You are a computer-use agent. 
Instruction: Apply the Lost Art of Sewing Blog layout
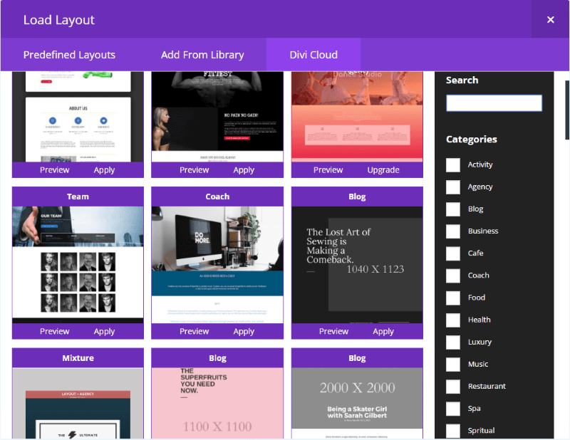[x=383, y=331]
